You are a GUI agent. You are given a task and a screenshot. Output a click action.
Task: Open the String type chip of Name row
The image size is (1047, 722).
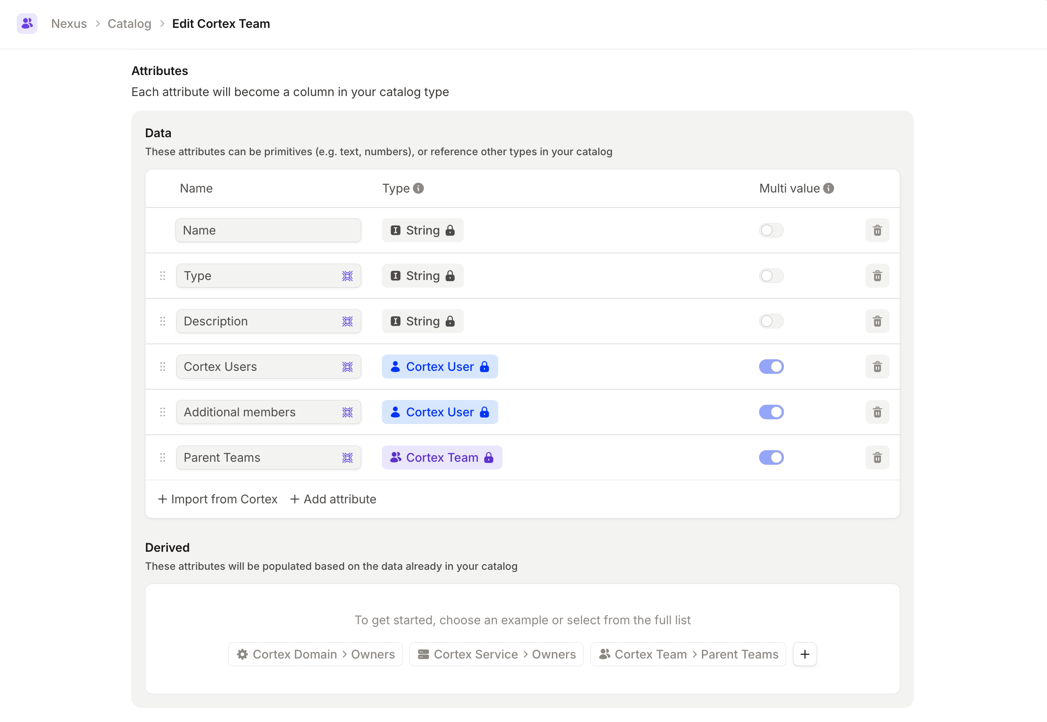pyautogui.click(x=422, y=230)
